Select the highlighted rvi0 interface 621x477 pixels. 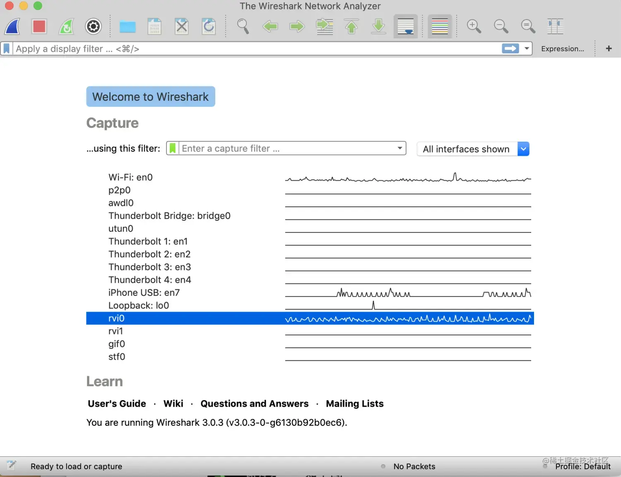point(310,318)
